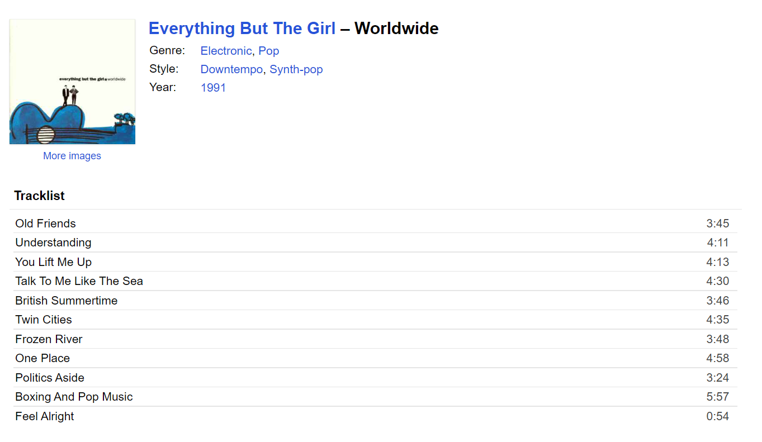Click the Twin Cities track row
Viewport: 762px width, 442px height.
tap(44, 320)
